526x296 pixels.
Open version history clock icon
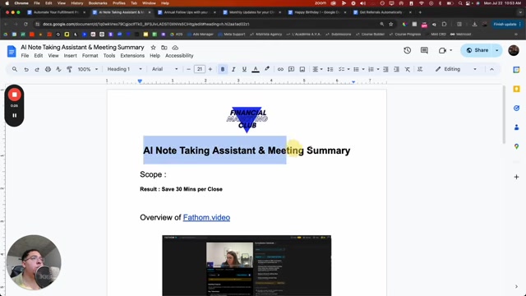[x=408, y=50]
